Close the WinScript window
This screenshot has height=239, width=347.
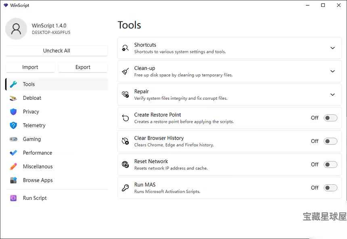pyautogui.click(x=339, y=5)
